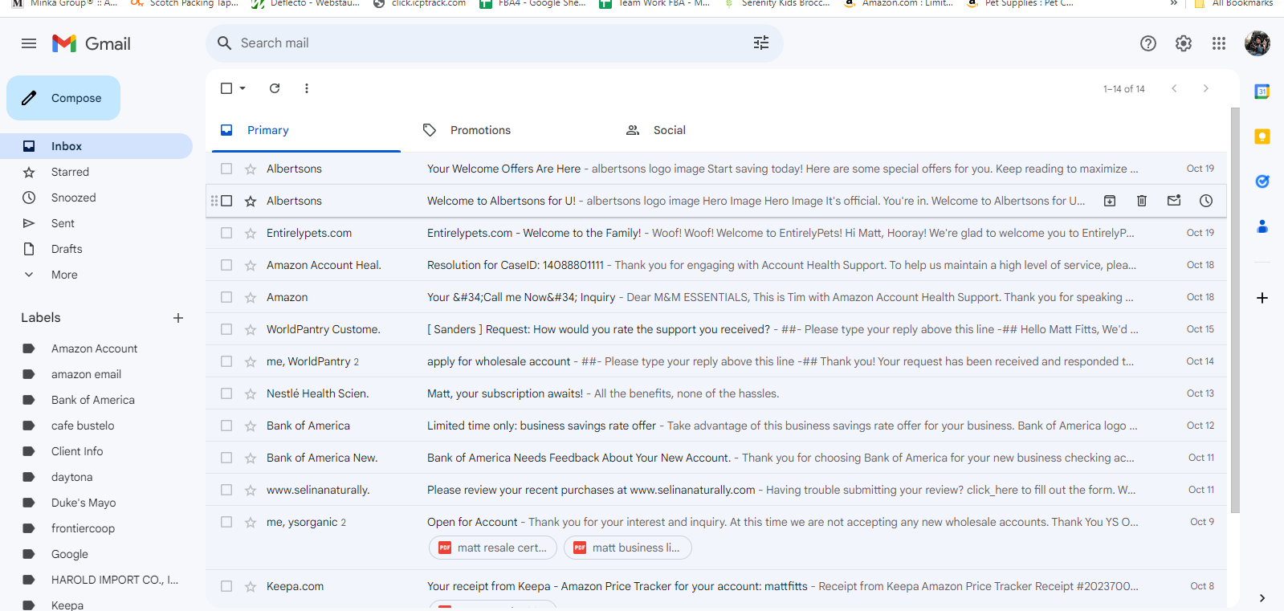Open the matt resale cert PDF attachment
1284x611 pixels.
pos(493,548)
